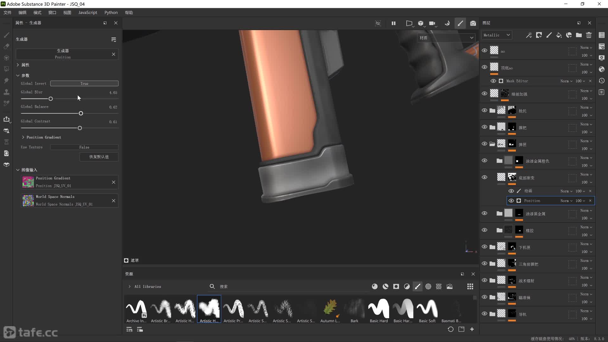This screenshot has height=342, width=608.
Task: Open the Metallic channel dropdown
Action: (496, 35)
